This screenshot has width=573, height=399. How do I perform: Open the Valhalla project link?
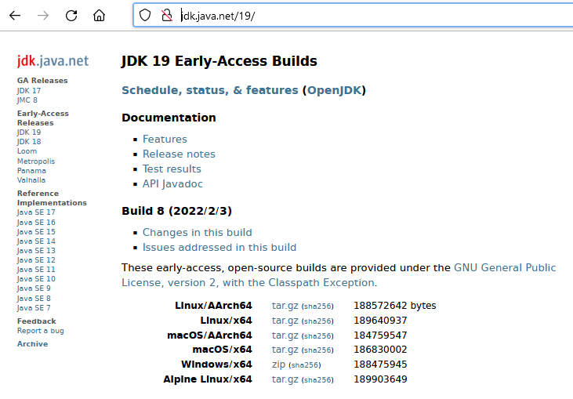tap(31, 180)
